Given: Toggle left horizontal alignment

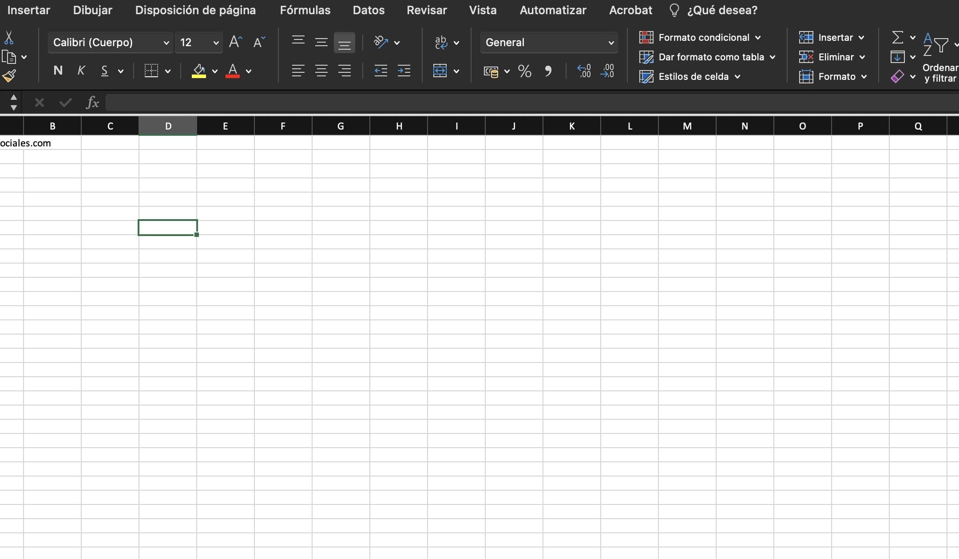Looking at the screenshot, I should pyautogui.click(x=298, y=71).
